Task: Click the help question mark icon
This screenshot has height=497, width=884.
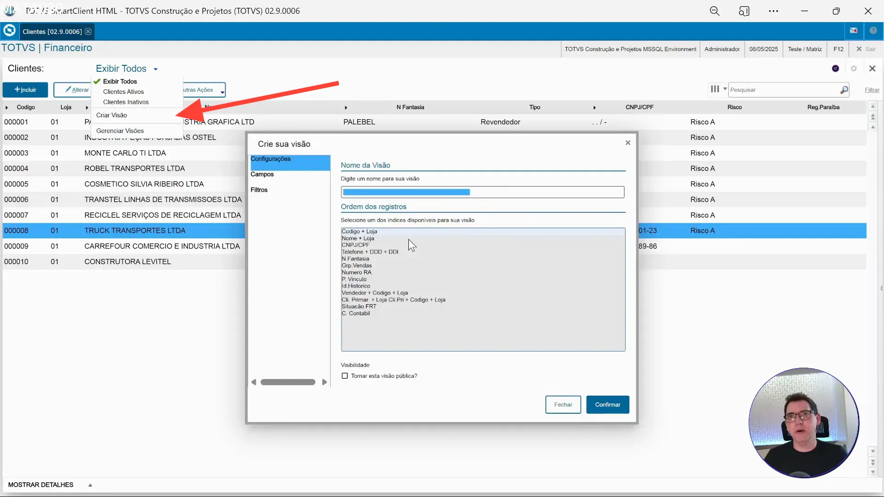Action: click(873, 31)
